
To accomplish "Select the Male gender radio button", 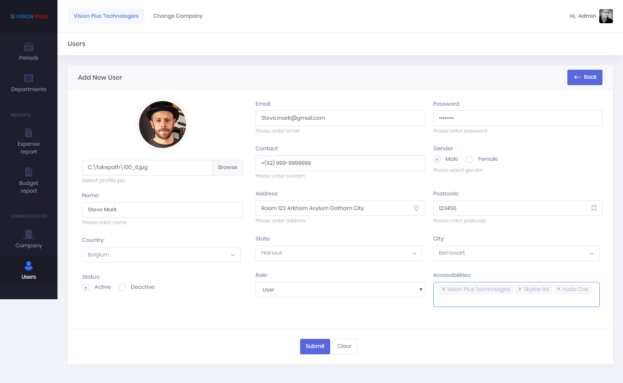I will click(x=437, y=159).
